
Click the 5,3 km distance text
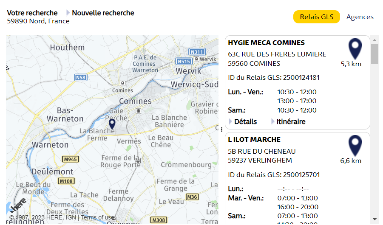(351, 64)
